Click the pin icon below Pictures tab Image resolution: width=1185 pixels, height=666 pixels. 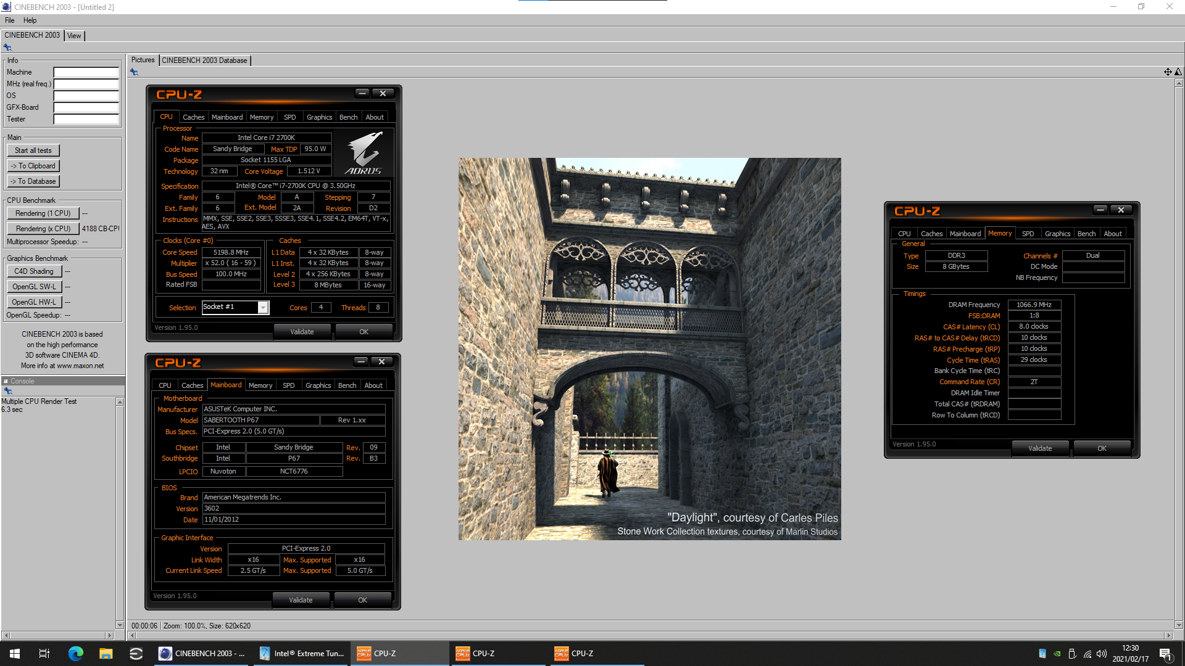click(x=134, y=72)
